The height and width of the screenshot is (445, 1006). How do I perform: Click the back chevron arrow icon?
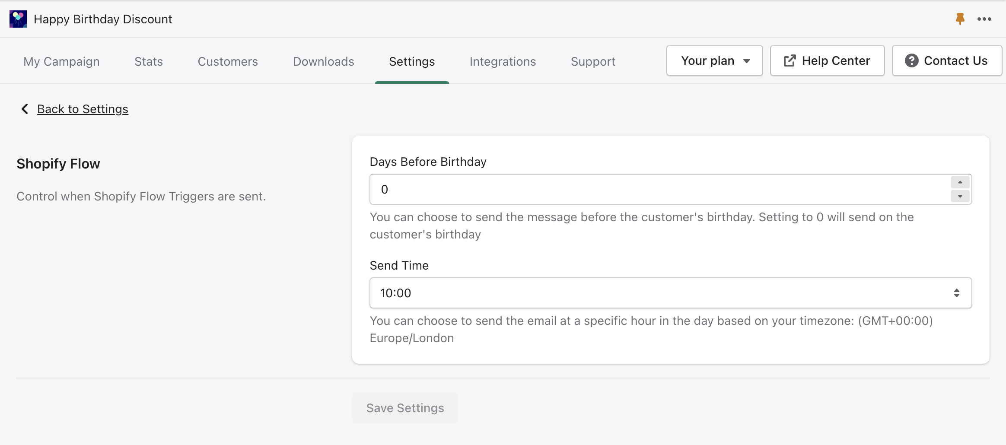pyautogui.click(x=25, y=109)
